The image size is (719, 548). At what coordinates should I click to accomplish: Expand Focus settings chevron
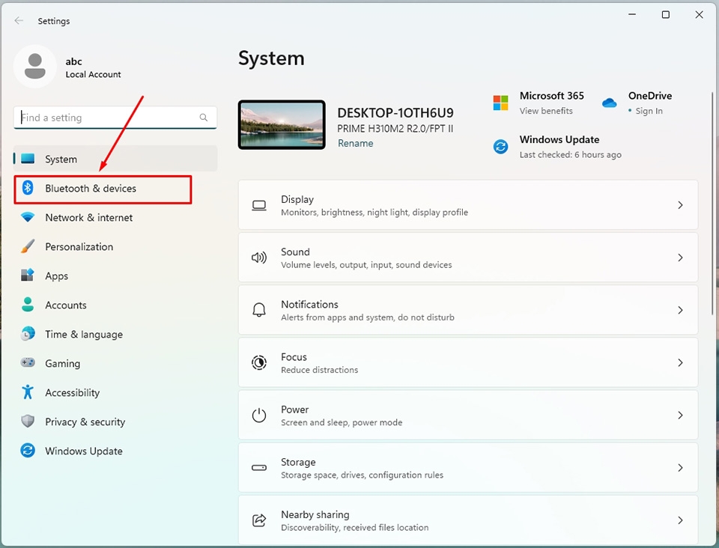(x=681, y=363)
